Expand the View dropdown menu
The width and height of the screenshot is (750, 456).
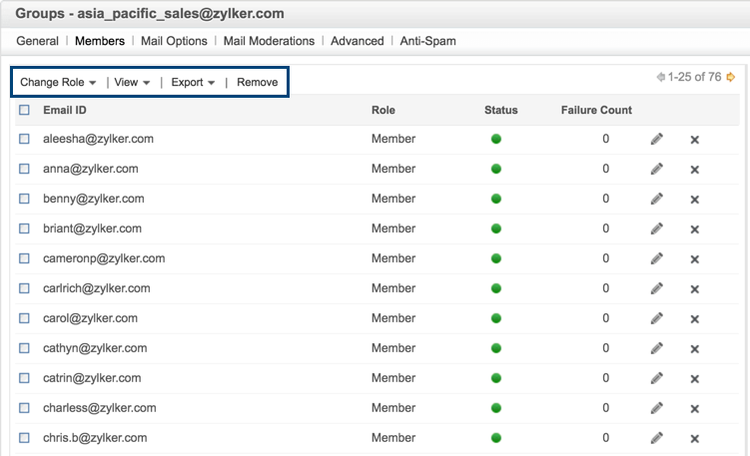pyautogui.click(x=132, y=82)
